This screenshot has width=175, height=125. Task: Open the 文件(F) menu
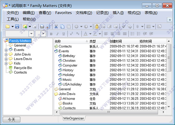click(13, 13)
